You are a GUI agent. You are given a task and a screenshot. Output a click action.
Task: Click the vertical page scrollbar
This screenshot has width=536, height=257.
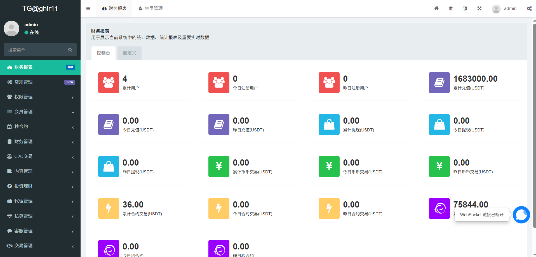coord(534,126)
